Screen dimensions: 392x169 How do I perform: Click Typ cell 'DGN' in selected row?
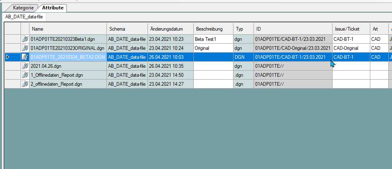point(244,57)
